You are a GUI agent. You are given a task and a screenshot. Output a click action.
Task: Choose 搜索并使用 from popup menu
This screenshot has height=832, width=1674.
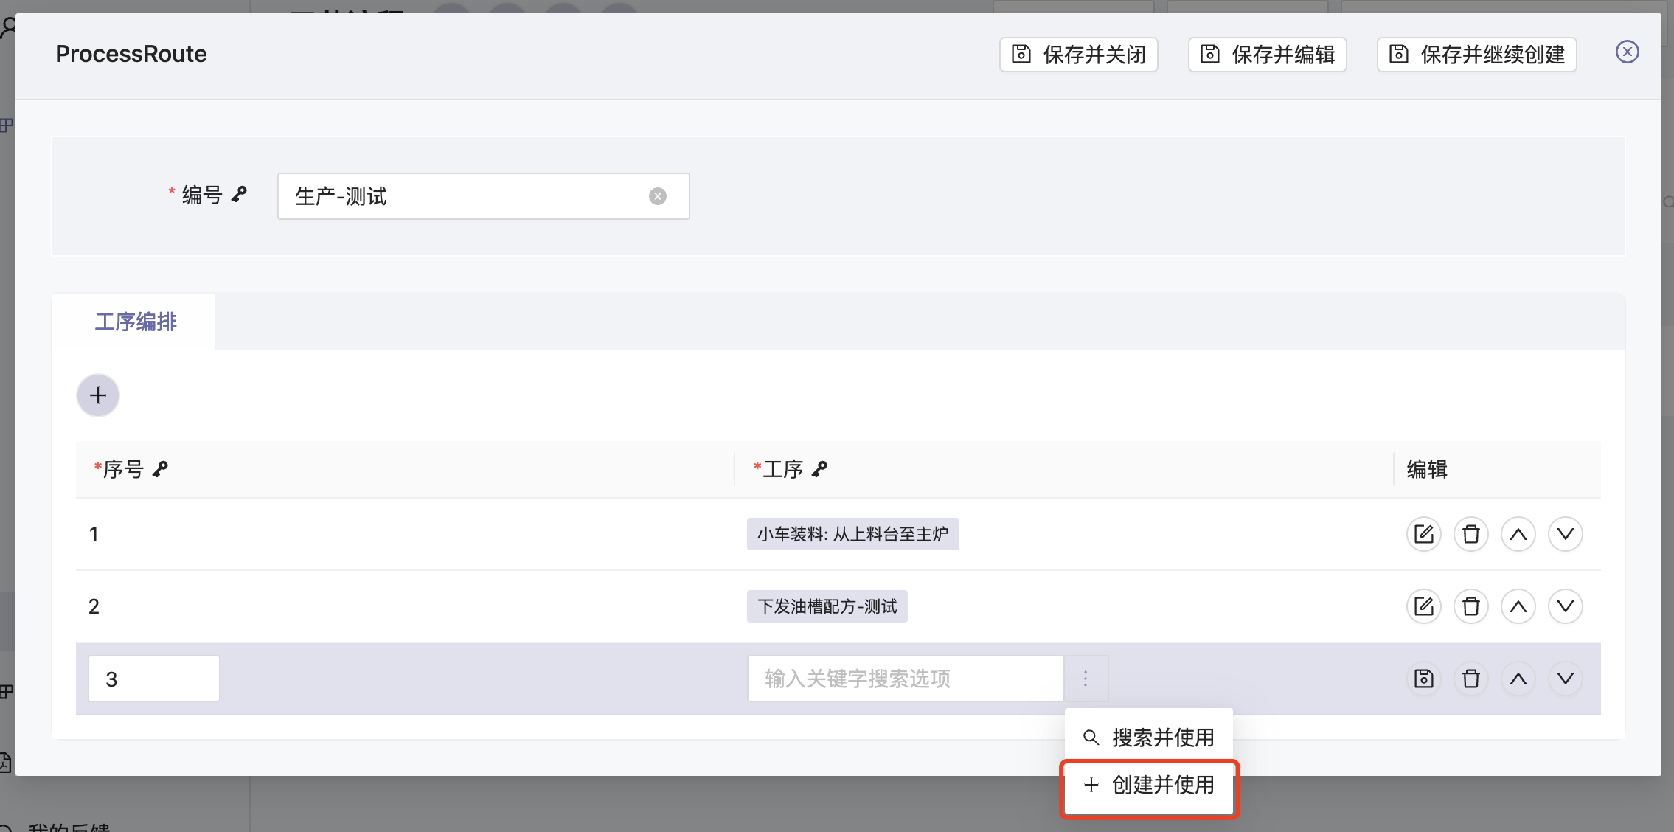click(1149, 737)
